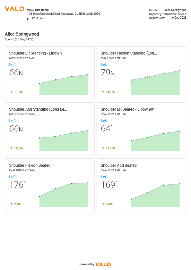This screenshot has height=270, width=191.
Task: Click the 12.9% green up arrow
Action: (x=12, y=148)
